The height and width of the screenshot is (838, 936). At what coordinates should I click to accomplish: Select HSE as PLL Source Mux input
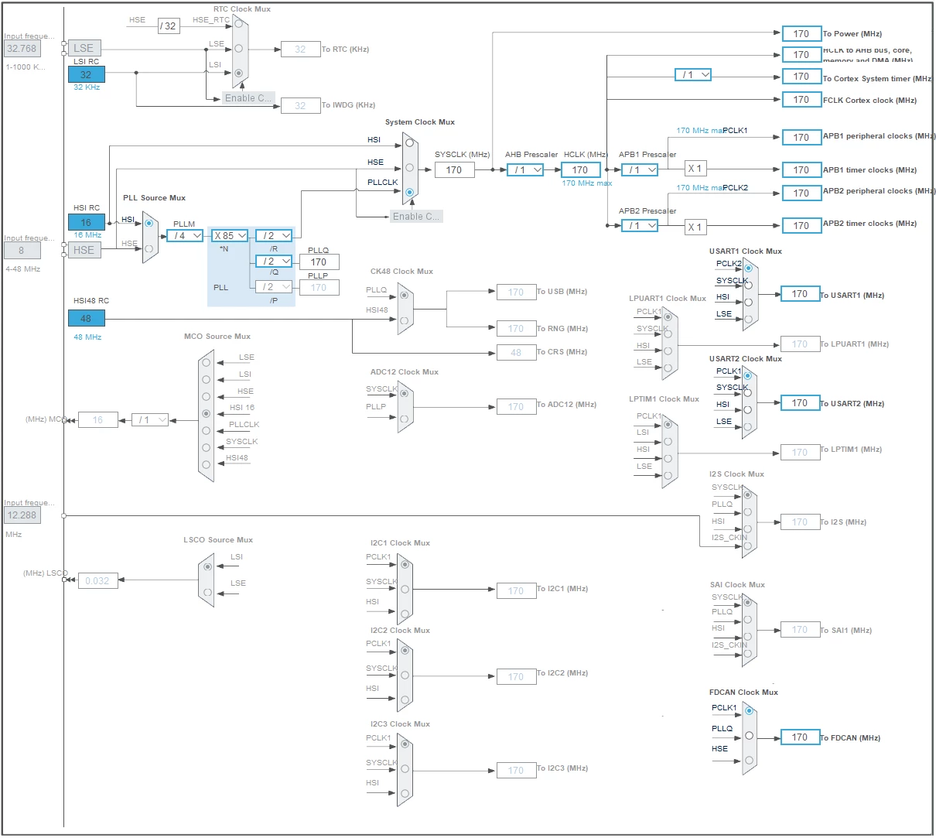pos(149,249)
